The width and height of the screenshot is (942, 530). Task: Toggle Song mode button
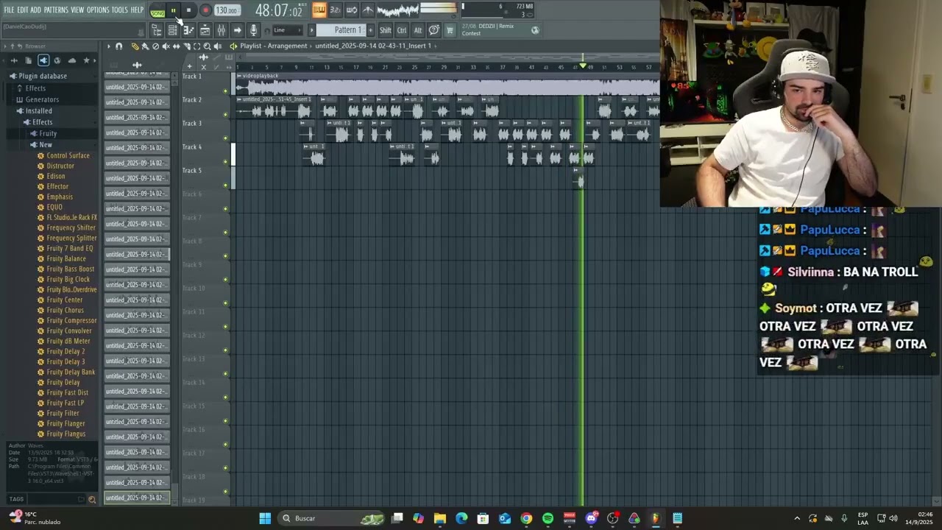click(157, 10)
